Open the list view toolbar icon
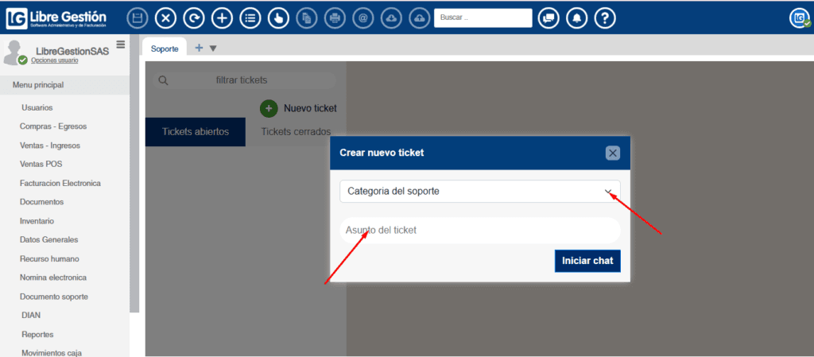Image resolution: width=814 pixels, height=357 pixels. 250,17
